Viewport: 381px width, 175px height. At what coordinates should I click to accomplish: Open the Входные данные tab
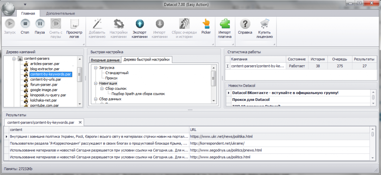105,60
